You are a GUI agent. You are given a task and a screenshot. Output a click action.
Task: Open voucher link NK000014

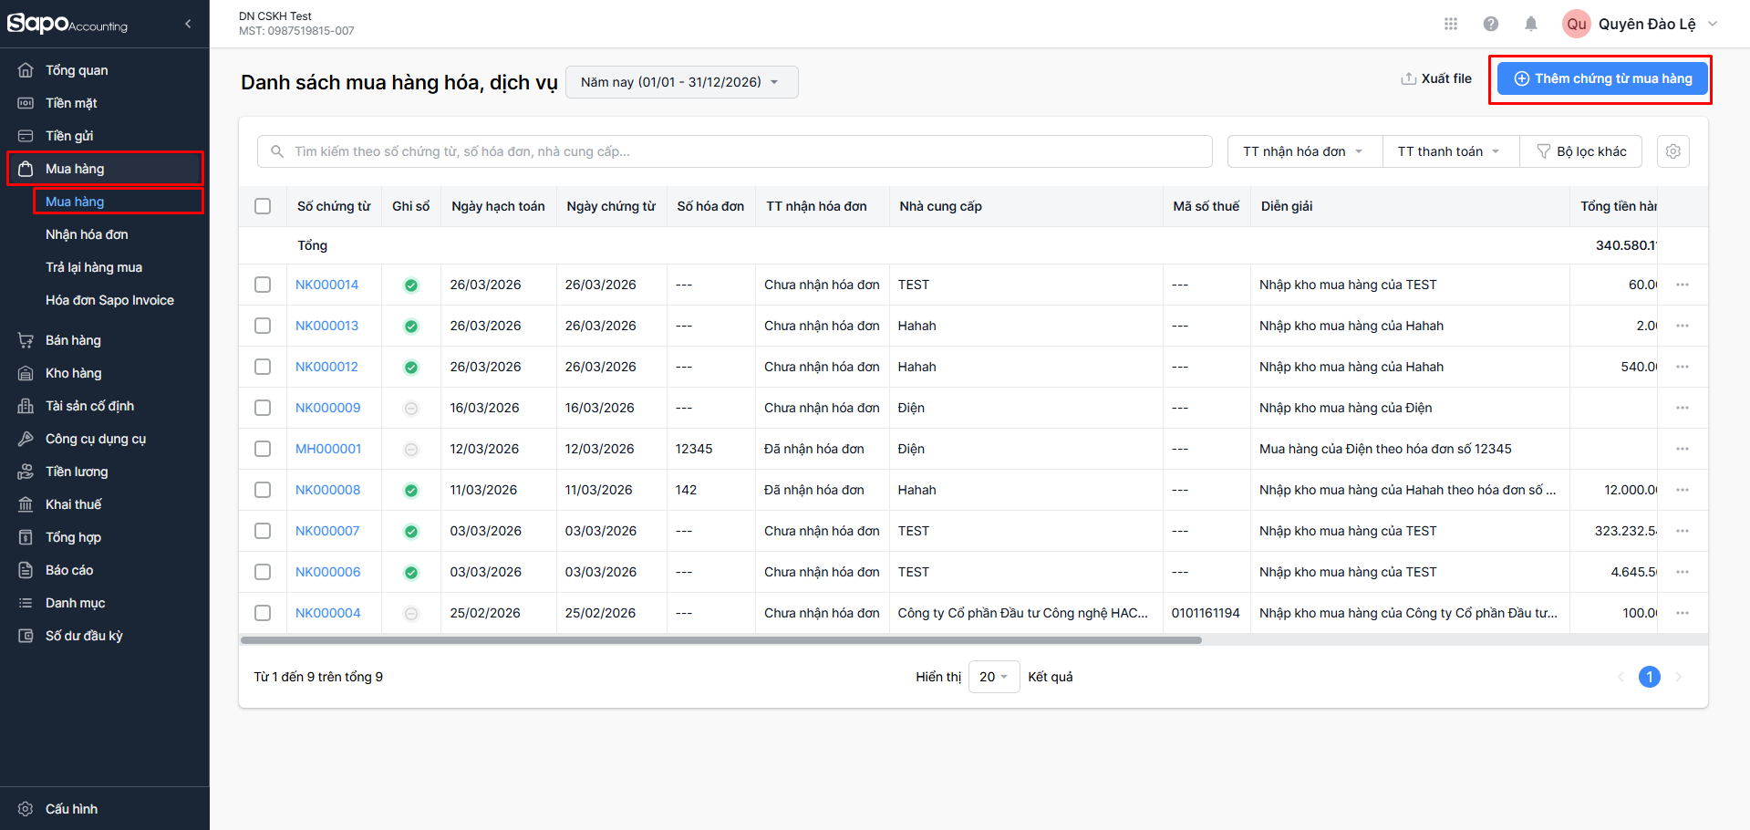coord(326,285)
